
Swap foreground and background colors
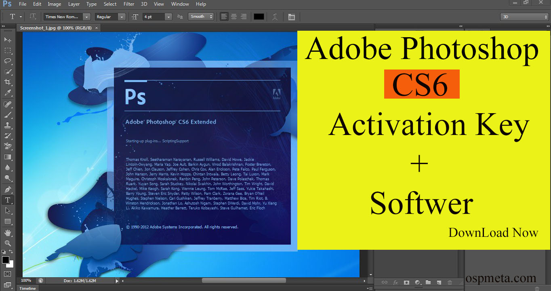[x=11, y=251]
